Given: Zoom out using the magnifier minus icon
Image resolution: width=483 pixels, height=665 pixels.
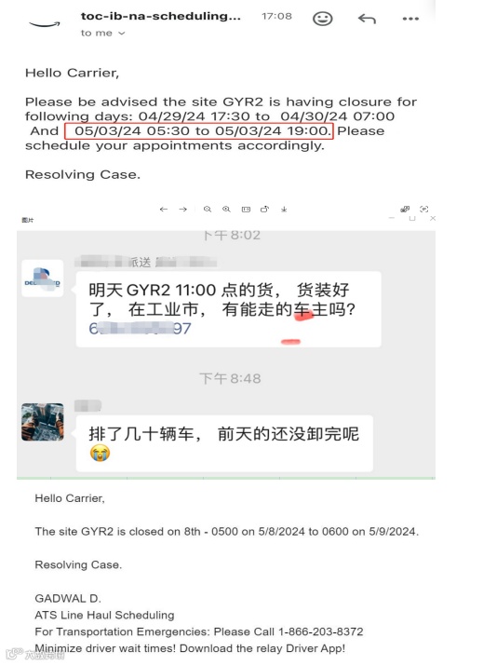Looking at the screenshot, I should click(x=208, y=209).
